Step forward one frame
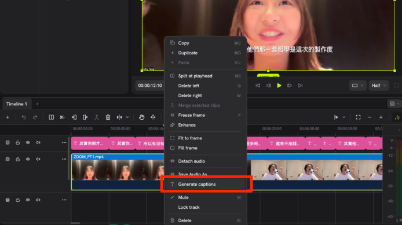The width and height of the screenshot is (402, 225). click(x=290, y=86)
